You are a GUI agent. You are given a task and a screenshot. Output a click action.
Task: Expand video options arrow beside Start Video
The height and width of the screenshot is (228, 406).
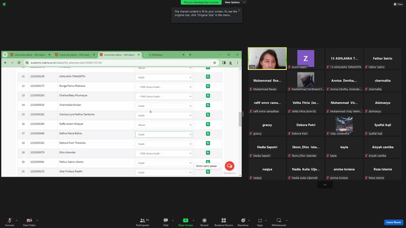(37, 220)
